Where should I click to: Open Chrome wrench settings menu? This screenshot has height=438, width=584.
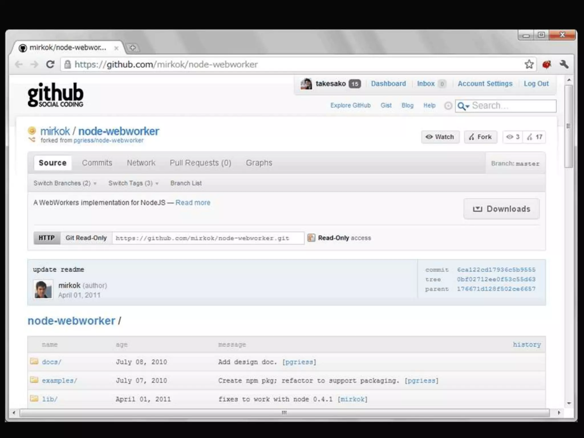(x=564, y=64)
